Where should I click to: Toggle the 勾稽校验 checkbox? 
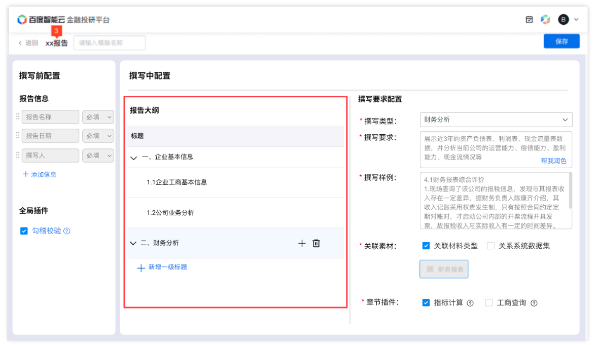24,231
